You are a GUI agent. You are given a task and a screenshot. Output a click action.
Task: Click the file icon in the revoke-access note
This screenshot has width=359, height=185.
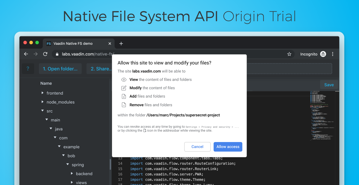coord(145,130)
